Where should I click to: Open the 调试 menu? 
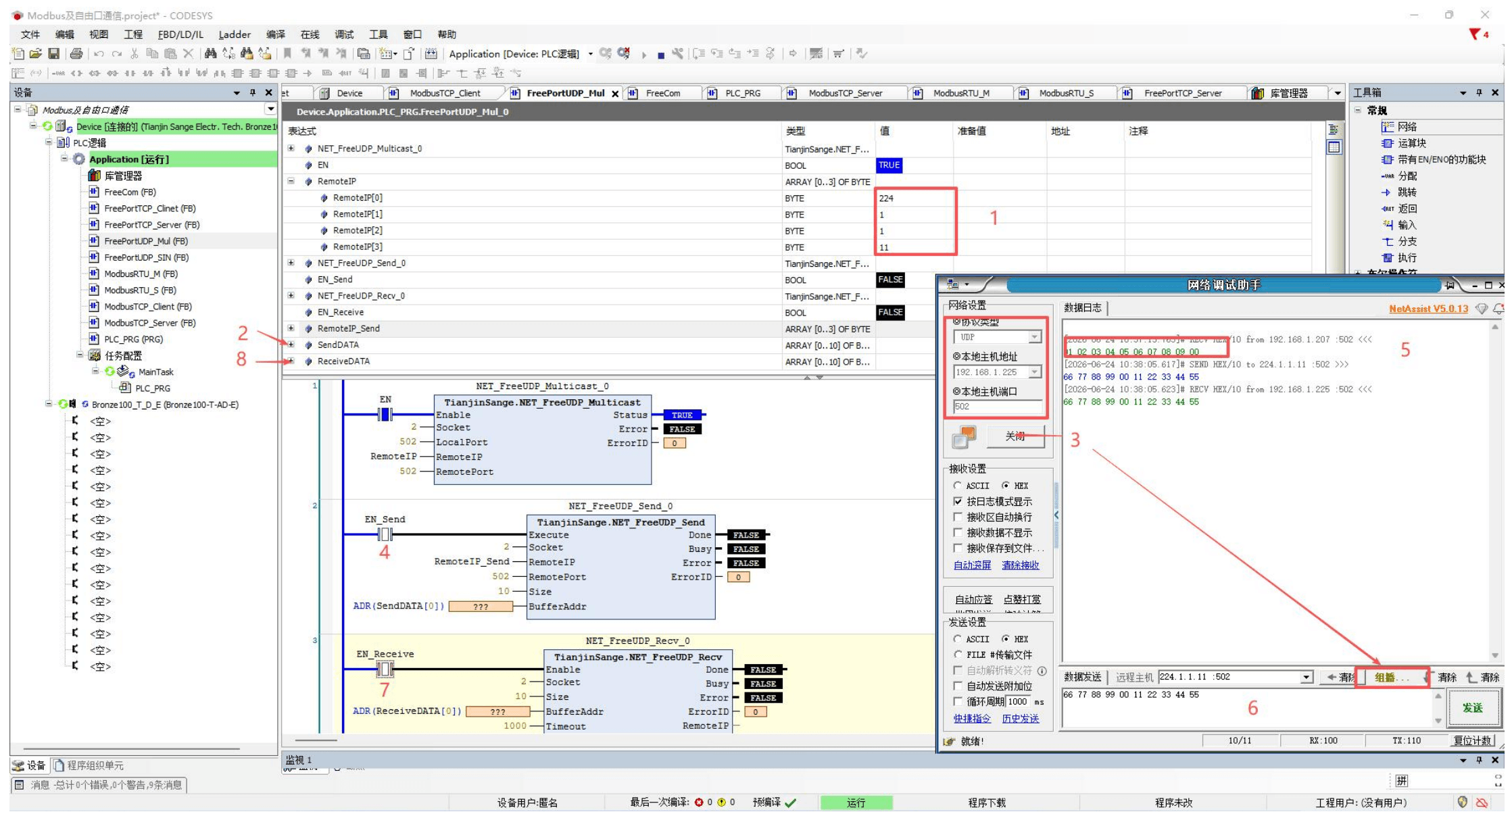pos(344,34)
